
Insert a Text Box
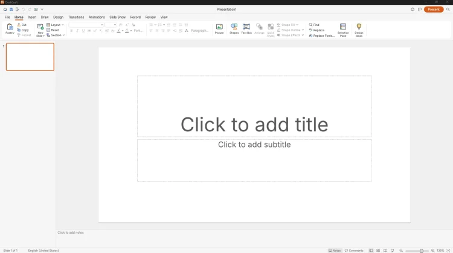pyautogui.click(x=246, y=29)
